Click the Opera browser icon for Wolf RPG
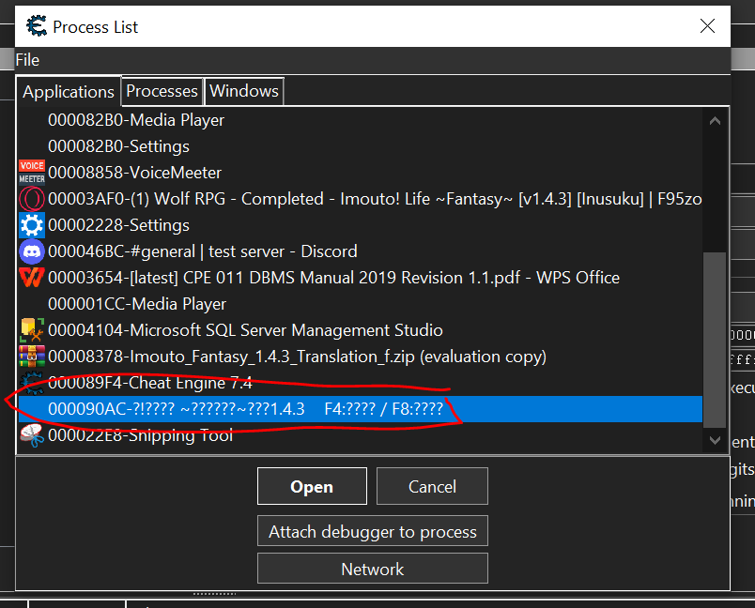Image resolution: width=755 pixels, height=608 pixels. 32,199
